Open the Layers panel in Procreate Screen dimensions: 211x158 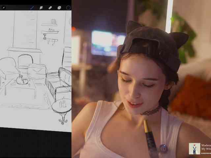click(x=59, y=8)
